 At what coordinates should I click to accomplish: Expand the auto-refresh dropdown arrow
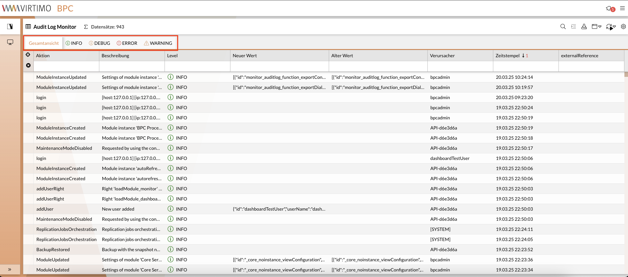(614, 27)
